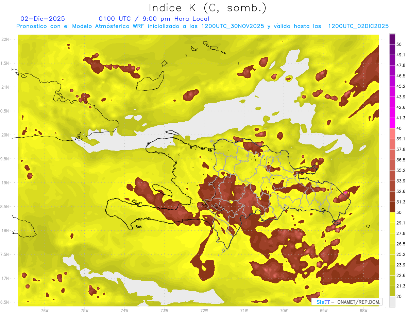Click the 19N latitude label

pos(5,182)
